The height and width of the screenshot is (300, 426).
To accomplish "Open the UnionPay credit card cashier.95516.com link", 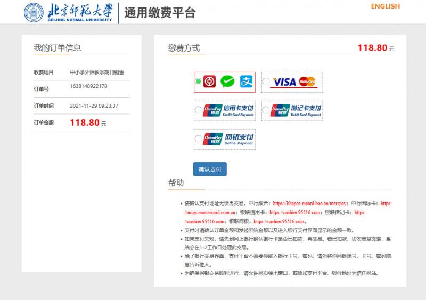I will 295,213.
